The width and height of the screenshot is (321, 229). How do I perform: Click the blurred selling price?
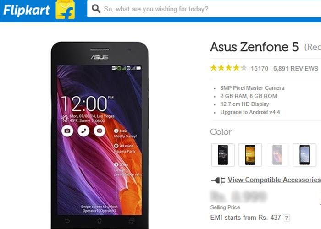click(239, 196)
